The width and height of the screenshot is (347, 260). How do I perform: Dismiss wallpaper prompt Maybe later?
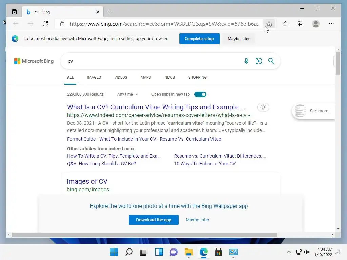[198, 220]
